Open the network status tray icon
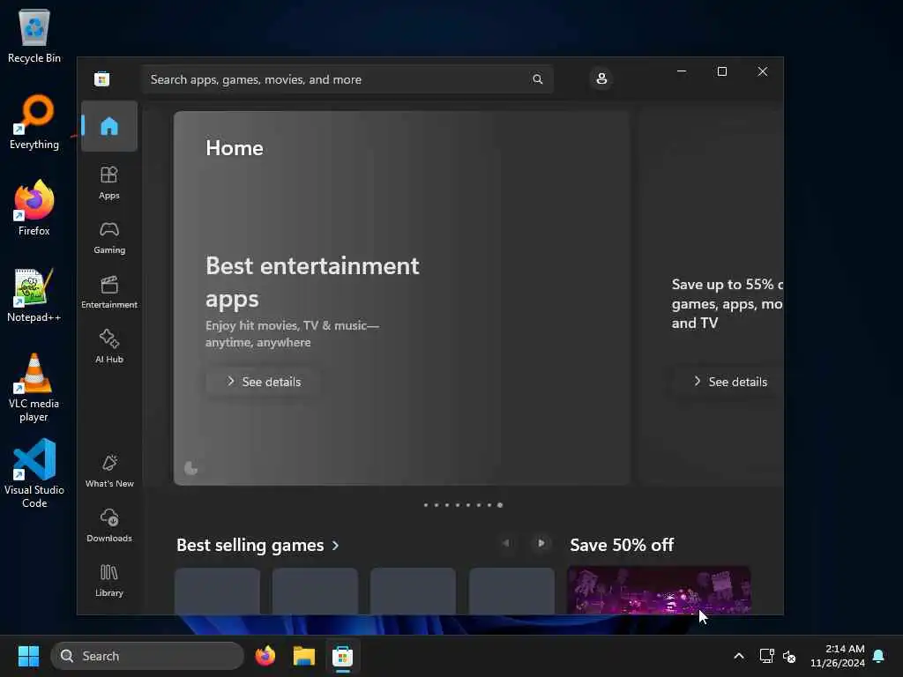 pyautogui.click(x=766, y=656)
